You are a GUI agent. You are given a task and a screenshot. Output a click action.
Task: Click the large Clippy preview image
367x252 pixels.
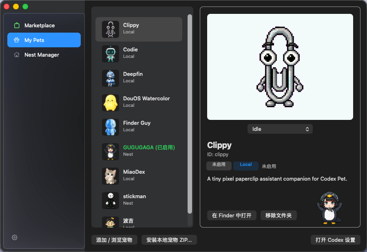point(280,67)
